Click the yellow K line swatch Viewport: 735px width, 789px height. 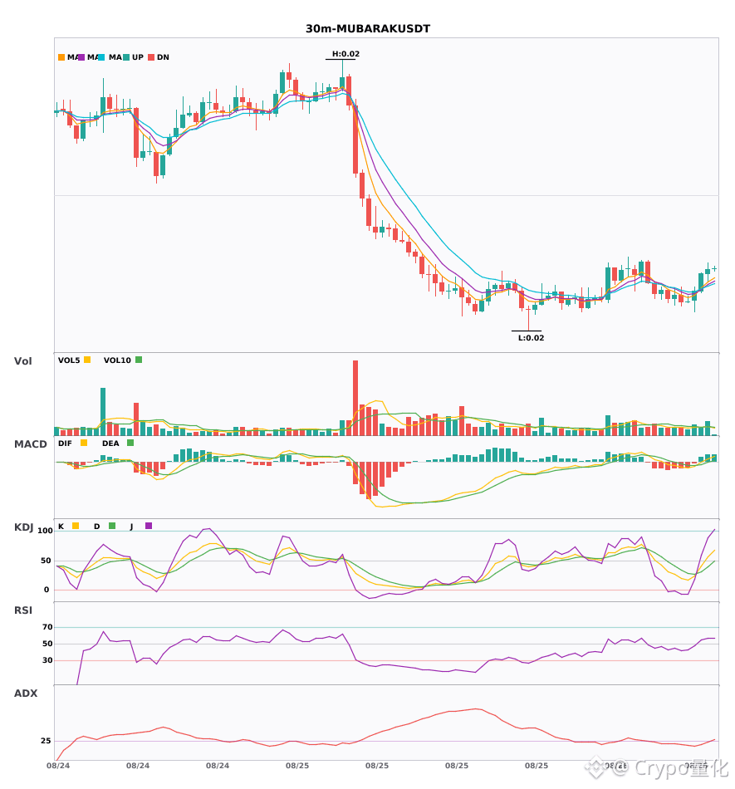click(76, 526)
